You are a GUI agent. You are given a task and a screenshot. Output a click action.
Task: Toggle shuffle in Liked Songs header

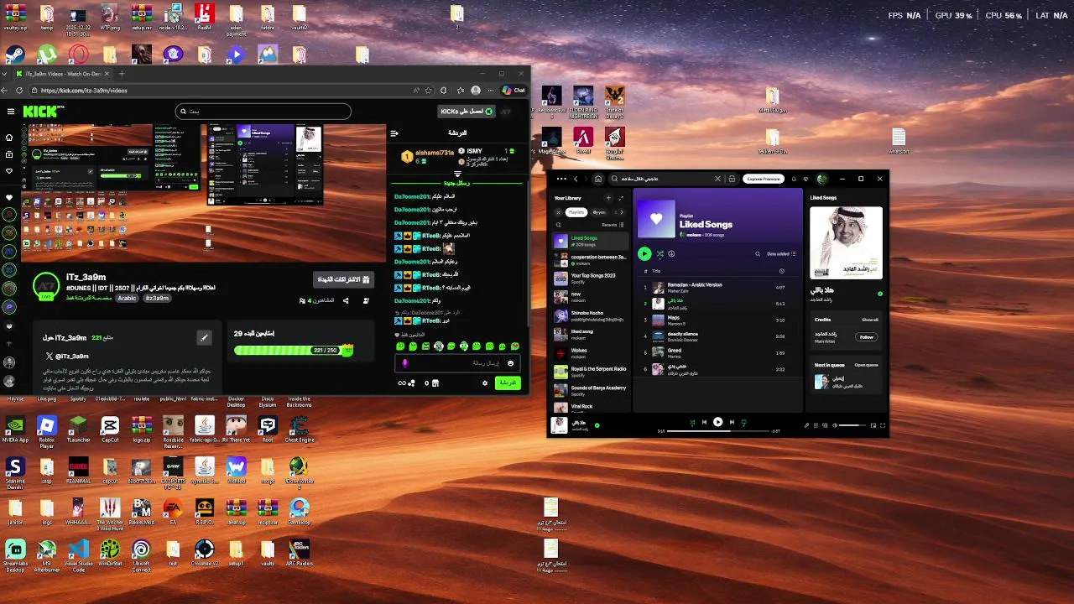(x=660, y=253)
